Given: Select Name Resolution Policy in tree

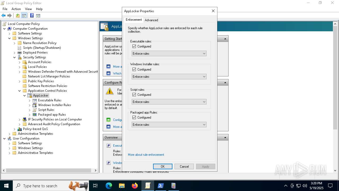Looking at the screenshot, I should point(40,43).
